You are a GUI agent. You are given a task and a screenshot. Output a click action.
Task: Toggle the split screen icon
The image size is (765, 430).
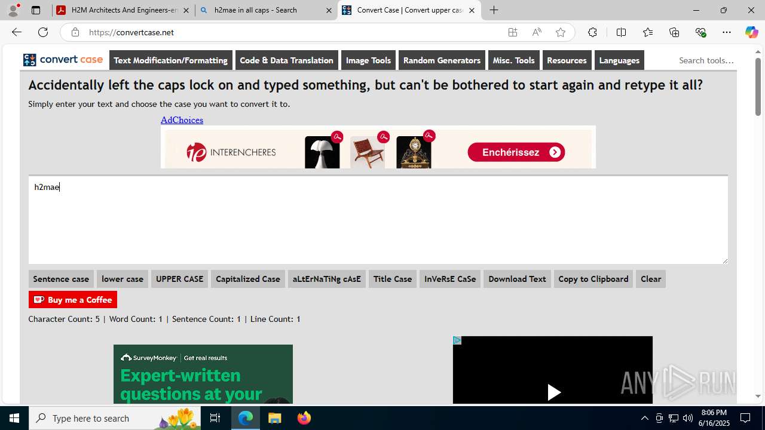[x=621, y=32]
